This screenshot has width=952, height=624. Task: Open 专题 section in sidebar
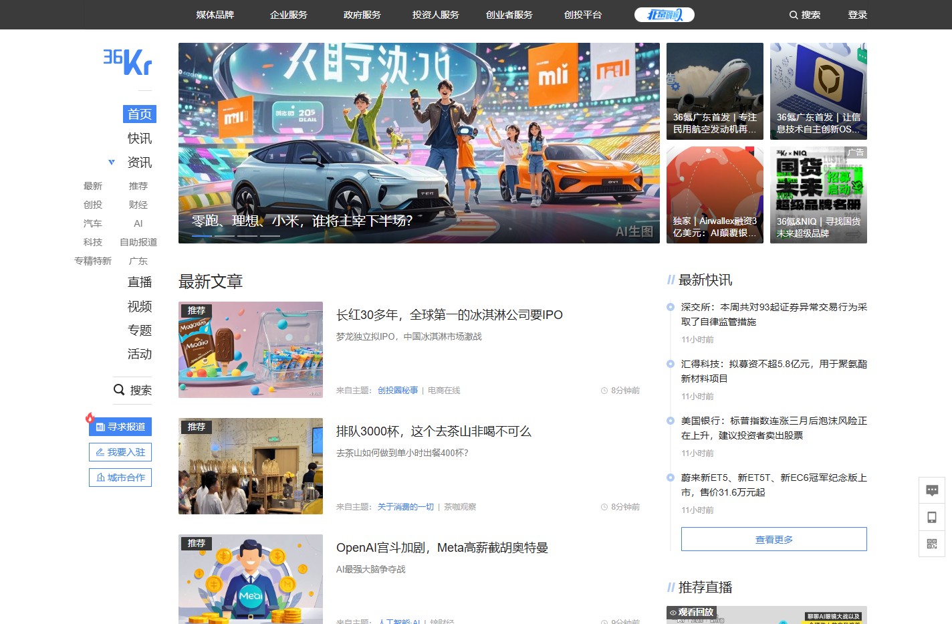[x=140, y=330]
